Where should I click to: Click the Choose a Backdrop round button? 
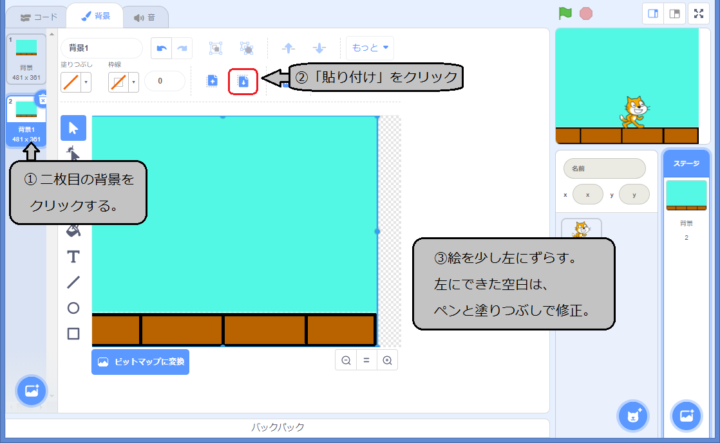(x=32, y=391)
